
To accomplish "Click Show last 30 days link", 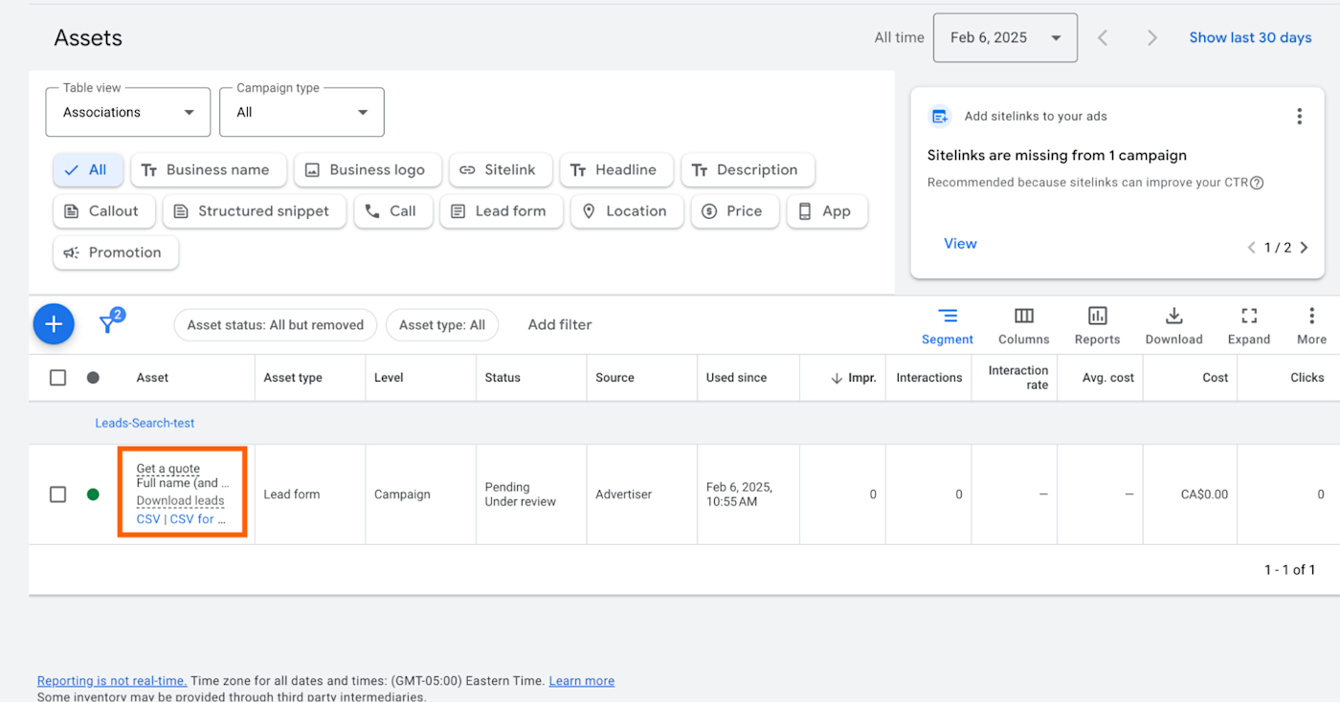I will coord(1250,38).
